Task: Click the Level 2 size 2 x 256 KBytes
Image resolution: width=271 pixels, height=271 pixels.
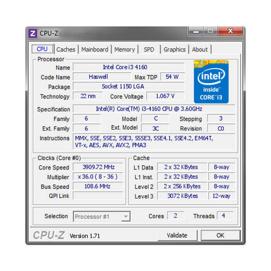Action: click(x=182, y=186)
